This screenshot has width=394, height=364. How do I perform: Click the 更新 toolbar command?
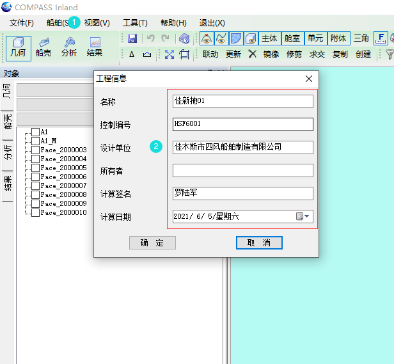tap(233, 54)
